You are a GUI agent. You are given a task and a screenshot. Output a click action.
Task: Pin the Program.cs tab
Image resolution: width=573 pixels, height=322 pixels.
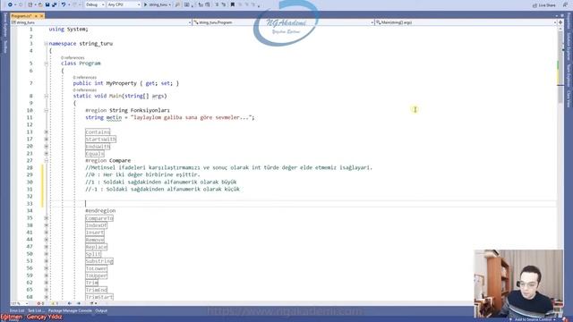(x=36, y=16)
